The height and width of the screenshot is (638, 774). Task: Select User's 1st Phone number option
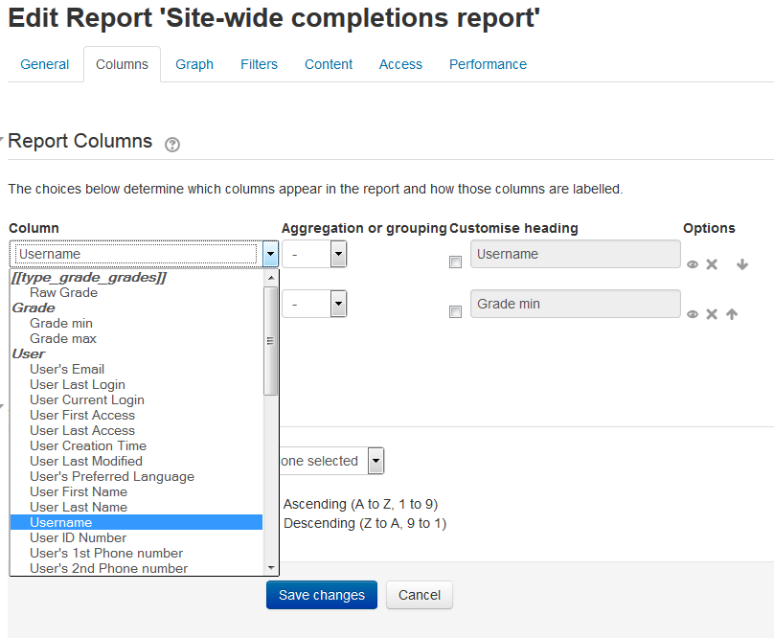point(137,553)
